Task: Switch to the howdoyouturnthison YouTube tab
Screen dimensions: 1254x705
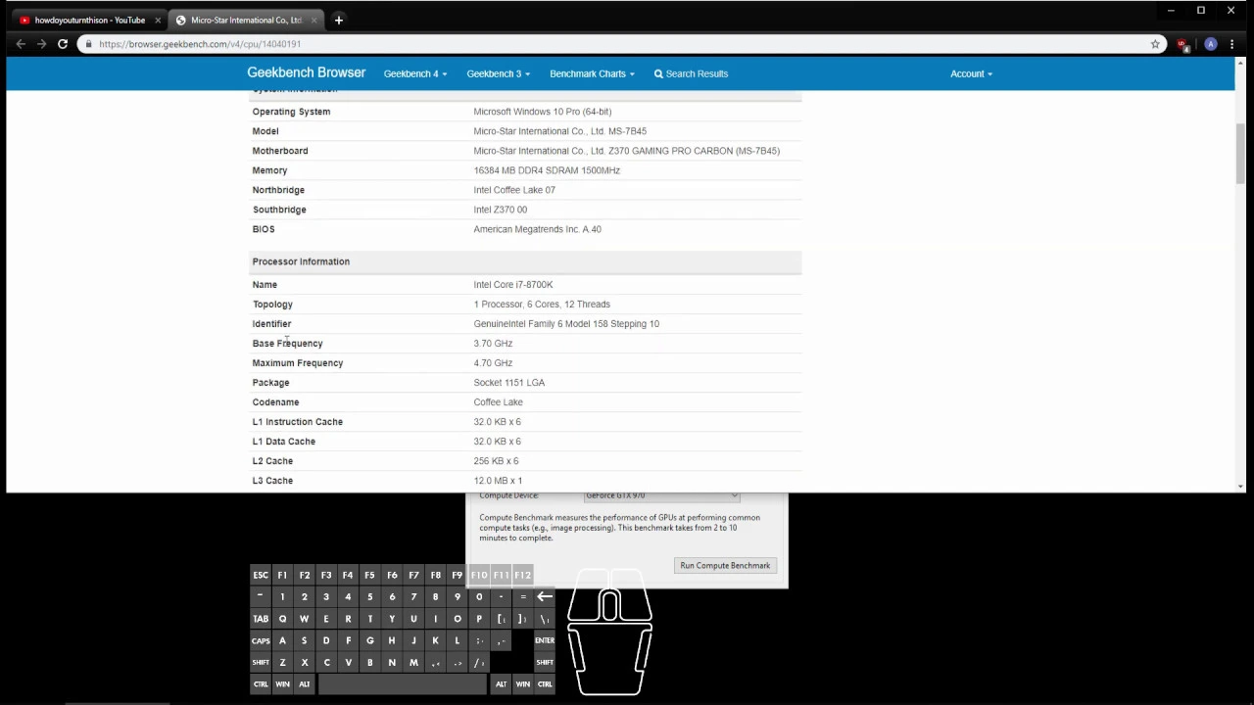Action: point(89,20)
